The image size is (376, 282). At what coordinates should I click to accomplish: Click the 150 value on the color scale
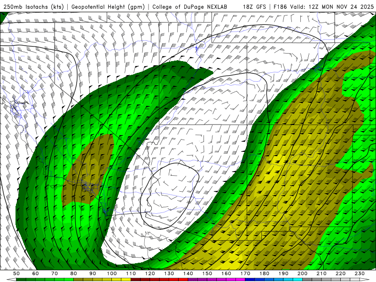[x=207, y=274]
